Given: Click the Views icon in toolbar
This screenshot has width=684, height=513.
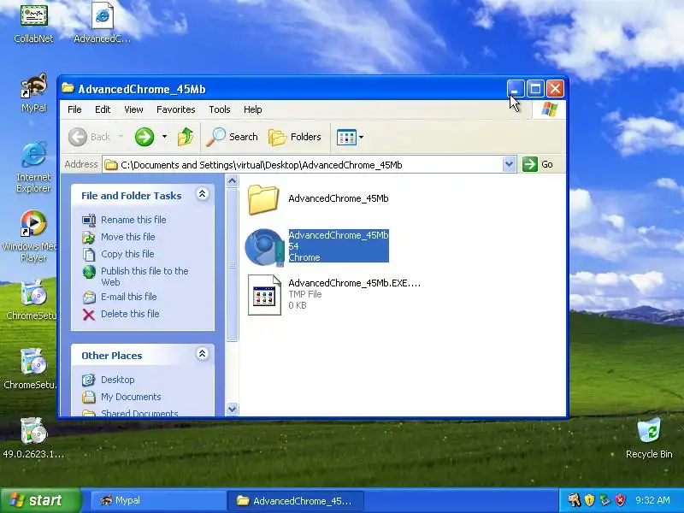Looking at the screenshot, I should click(346, 138).
